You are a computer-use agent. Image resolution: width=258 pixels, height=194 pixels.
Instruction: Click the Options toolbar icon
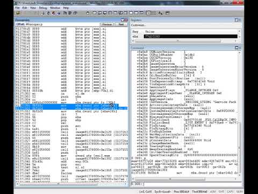coord(167,13)
